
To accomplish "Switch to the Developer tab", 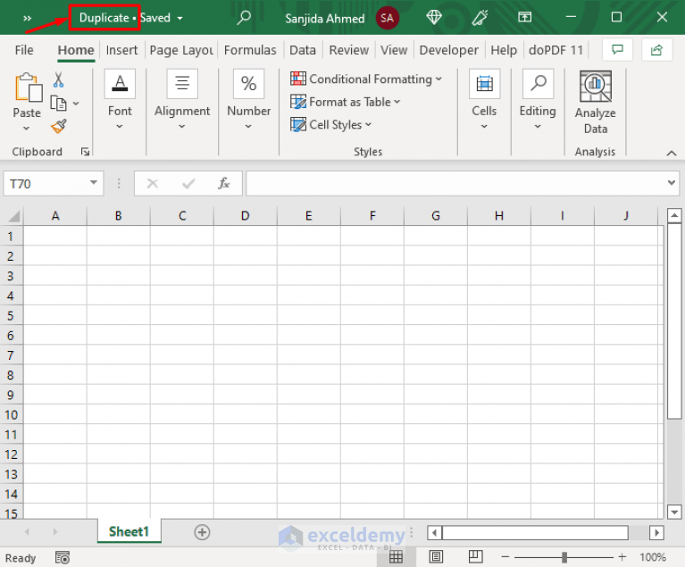I will click(x=448, y=50).
